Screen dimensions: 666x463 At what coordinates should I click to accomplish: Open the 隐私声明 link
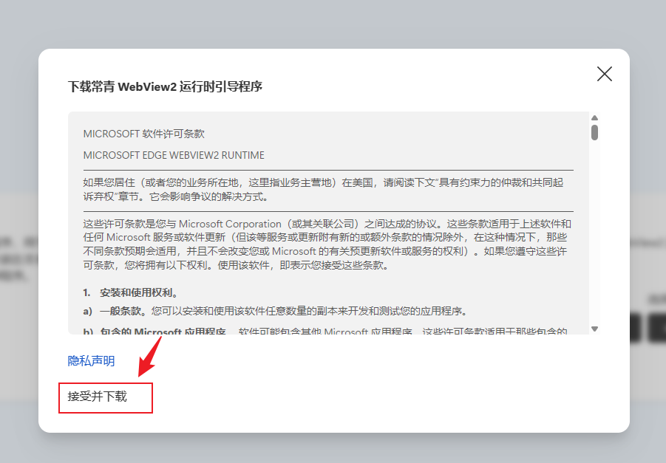tap(91, 360)
